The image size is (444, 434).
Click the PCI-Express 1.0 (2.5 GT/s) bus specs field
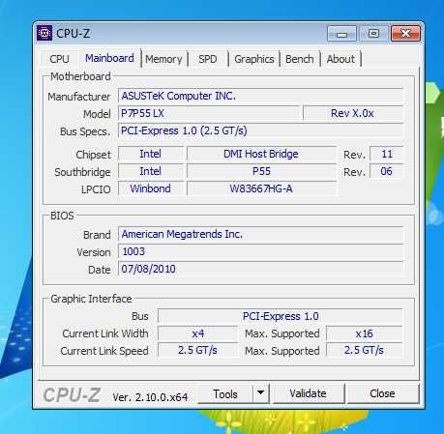pos(260,130)
